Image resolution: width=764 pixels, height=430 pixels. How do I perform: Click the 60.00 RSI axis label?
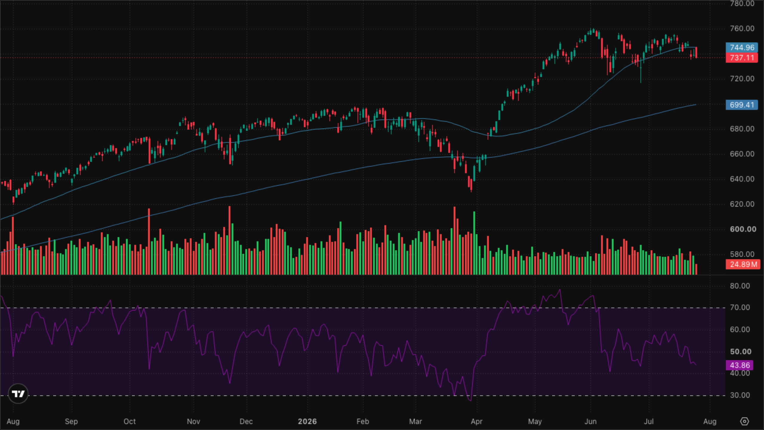tap(740, 329)
